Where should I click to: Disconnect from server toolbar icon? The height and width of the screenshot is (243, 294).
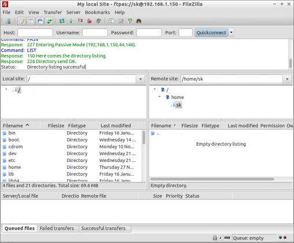(90, 21)
